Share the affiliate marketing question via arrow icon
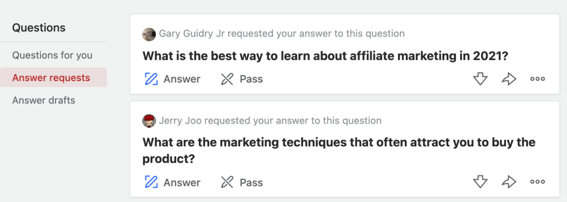The width and height of the screenshot is (567, 202). click(509, 79)
